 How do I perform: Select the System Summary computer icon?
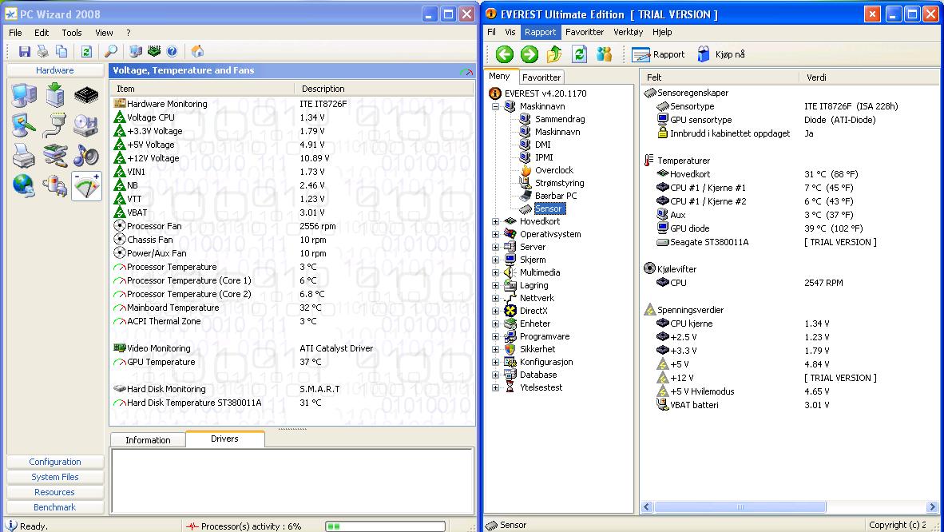coord(24,95)
